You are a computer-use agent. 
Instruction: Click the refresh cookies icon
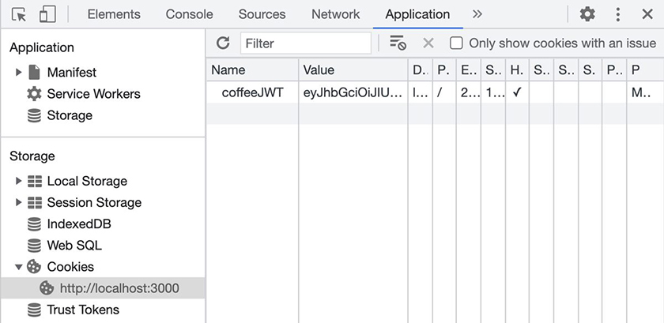click(223, 43)
